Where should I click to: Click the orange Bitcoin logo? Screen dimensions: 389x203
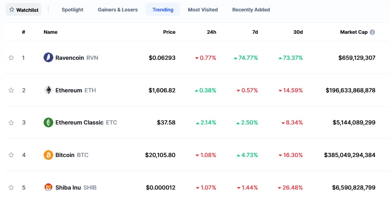[x=48, y=155]
